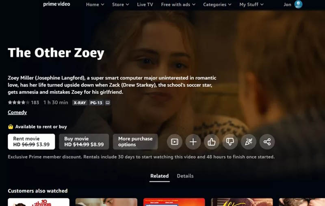Click the Watch Trailer icon button
The width and height of the screenshot is (325, 206).
click(175, 142)
